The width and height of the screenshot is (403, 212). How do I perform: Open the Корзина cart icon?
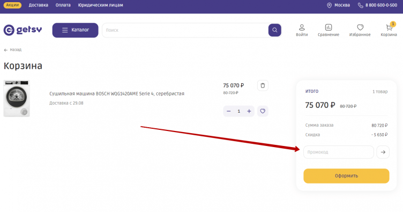(x=389, y=30)
